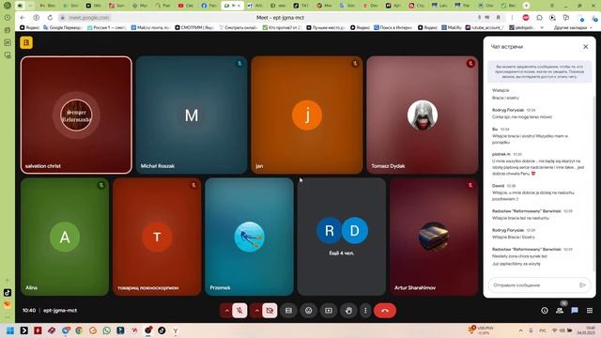Select Michał Roszak participant tile

192,115
